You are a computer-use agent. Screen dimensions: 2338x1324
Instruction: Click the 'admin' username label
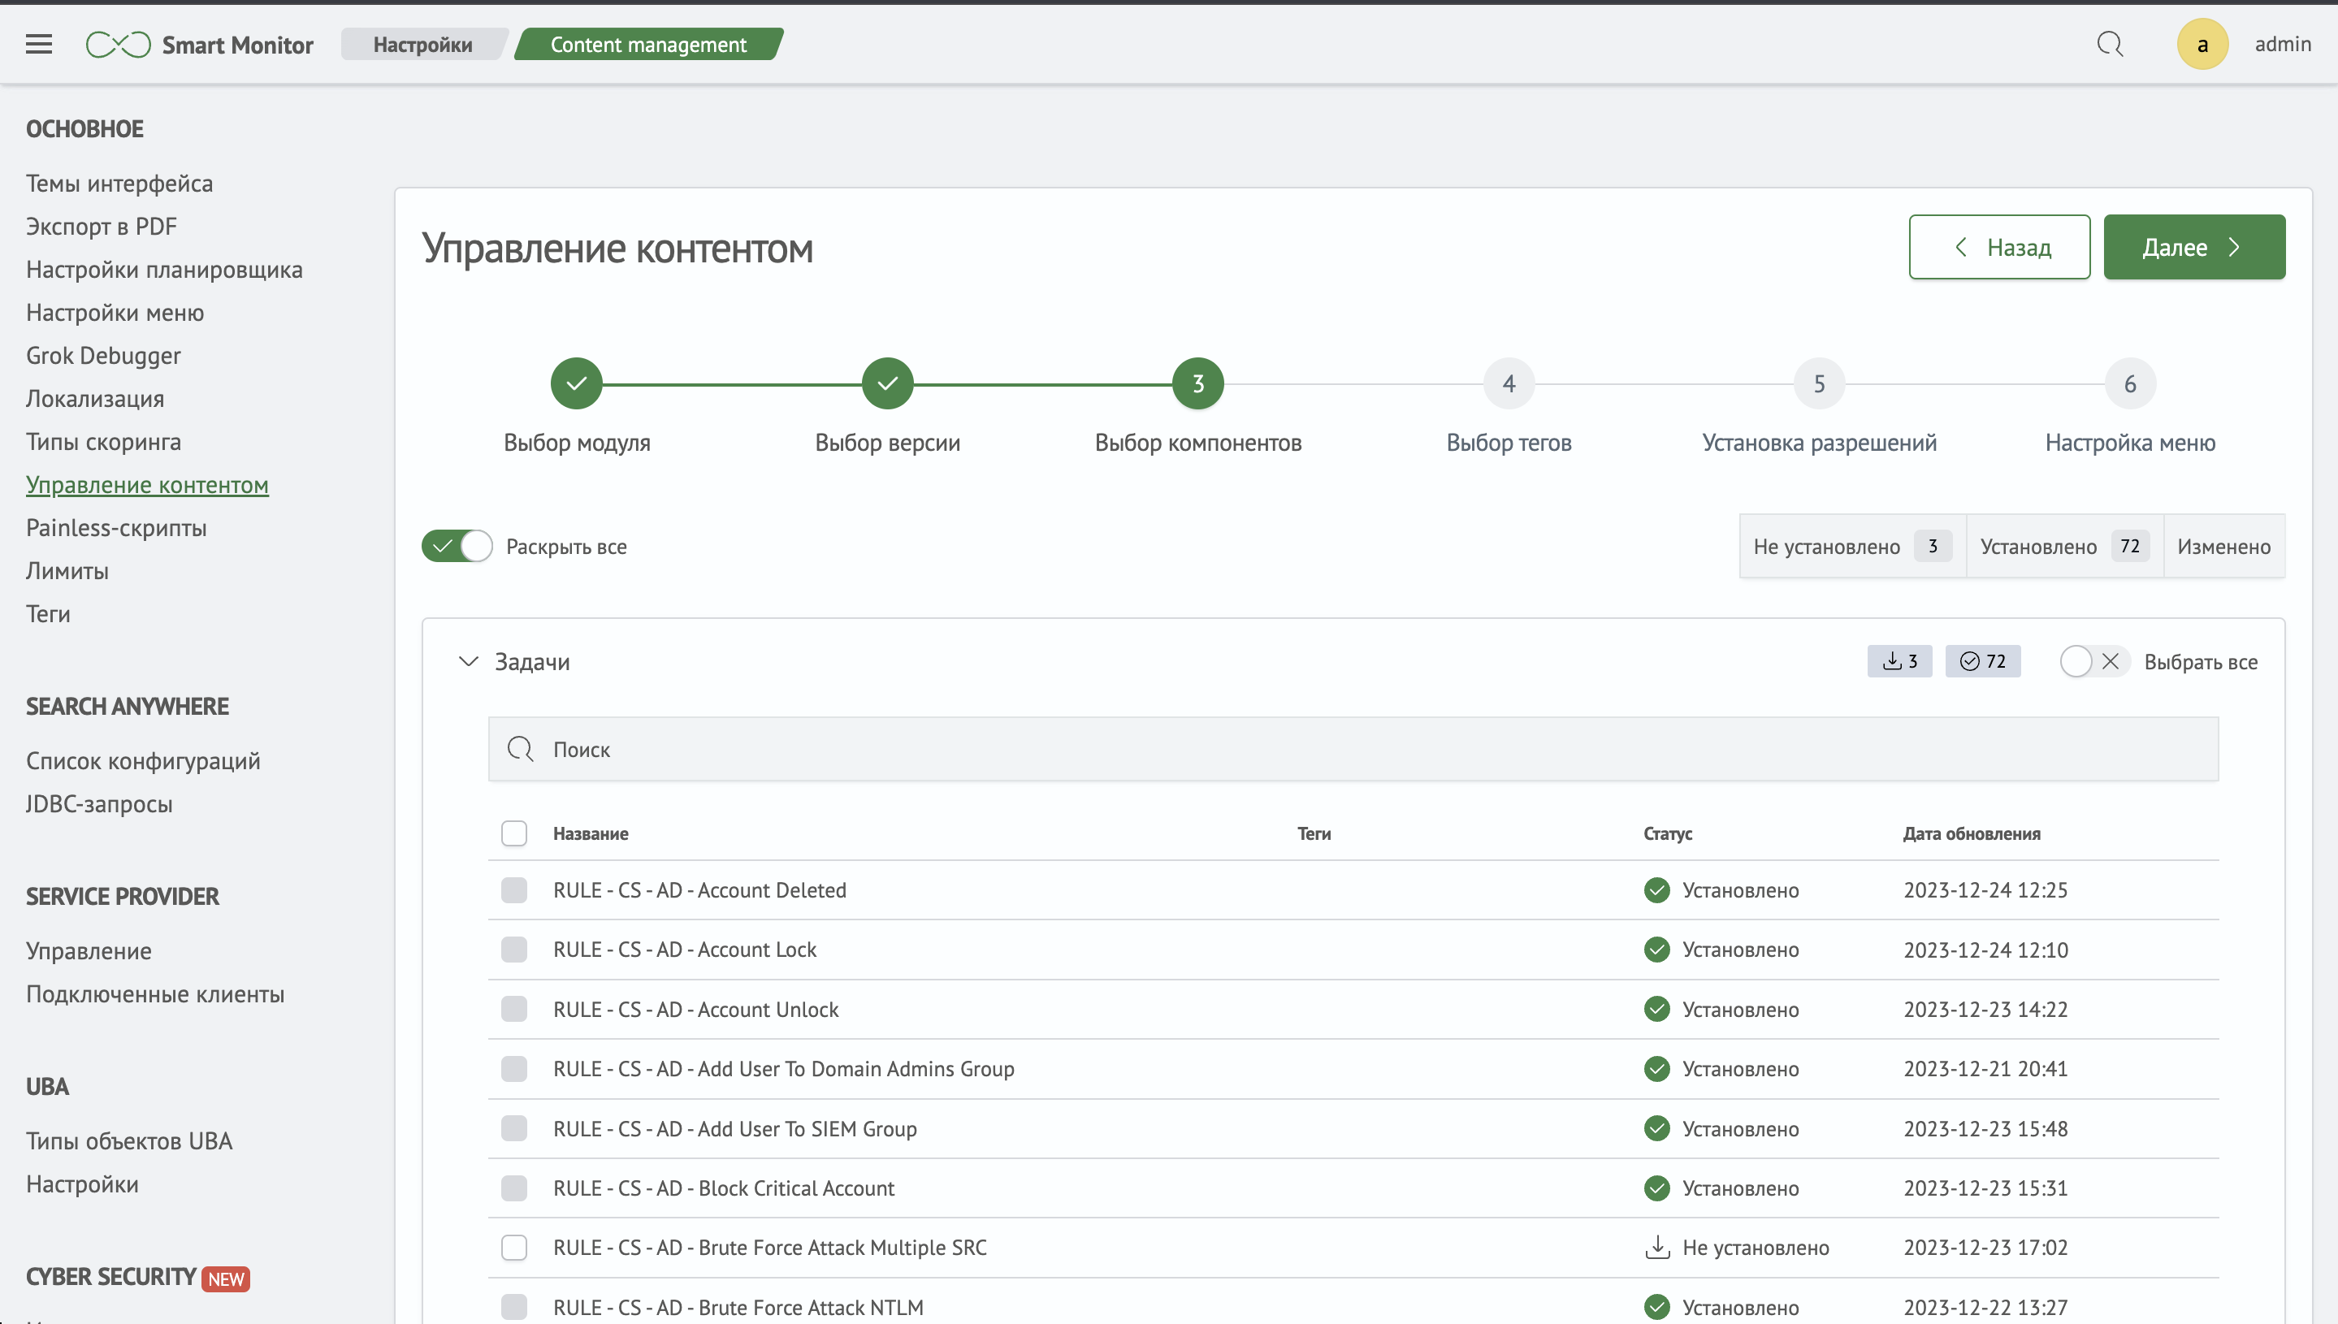[x=2283, y=44]
